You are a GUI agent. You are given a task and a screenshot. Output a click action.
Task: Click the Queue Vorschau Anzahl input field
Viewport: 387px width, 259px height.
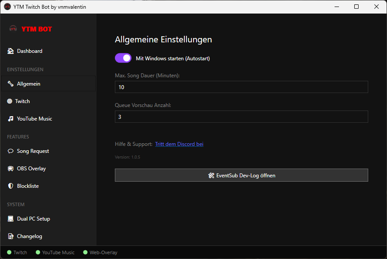point(242,117)
